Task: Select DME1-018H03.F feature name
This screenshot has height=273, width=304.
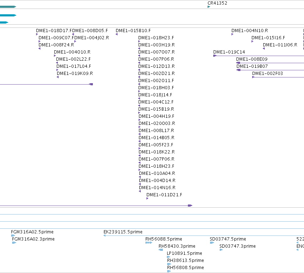Action: pyautogui.click(x=156, y=88)
